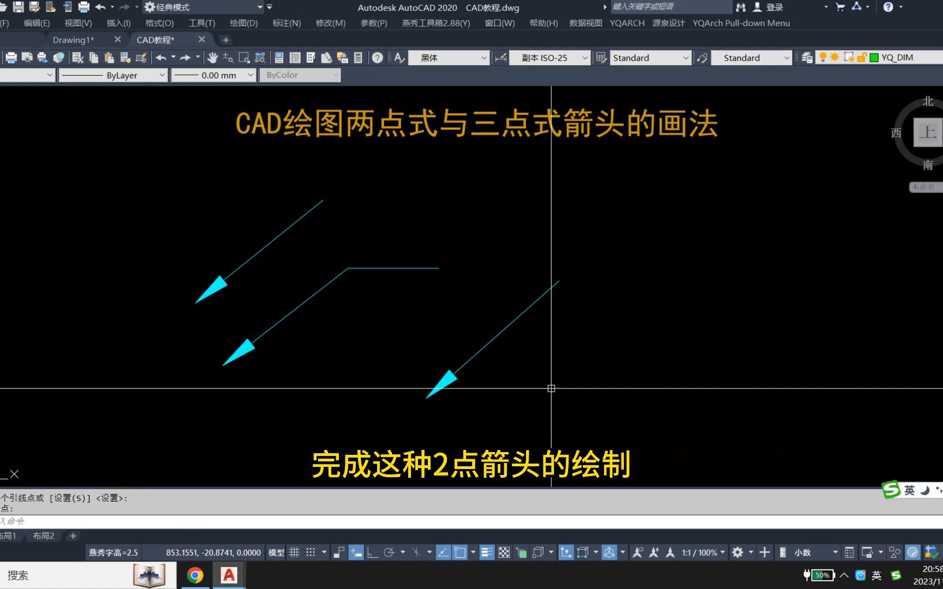Open the YQARCH menu
This screenshot has width=943, height=589.
point(627,23)
